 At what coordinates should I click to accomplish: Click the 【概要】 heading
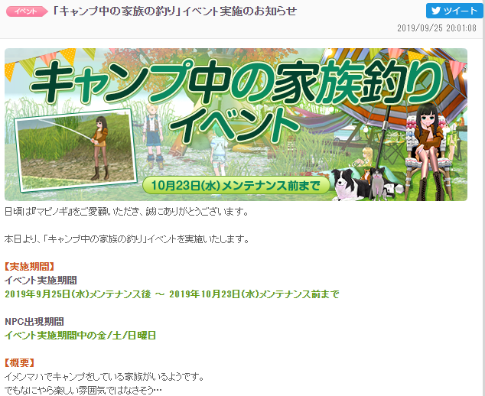pyautogui.click(x=19, y=362)
